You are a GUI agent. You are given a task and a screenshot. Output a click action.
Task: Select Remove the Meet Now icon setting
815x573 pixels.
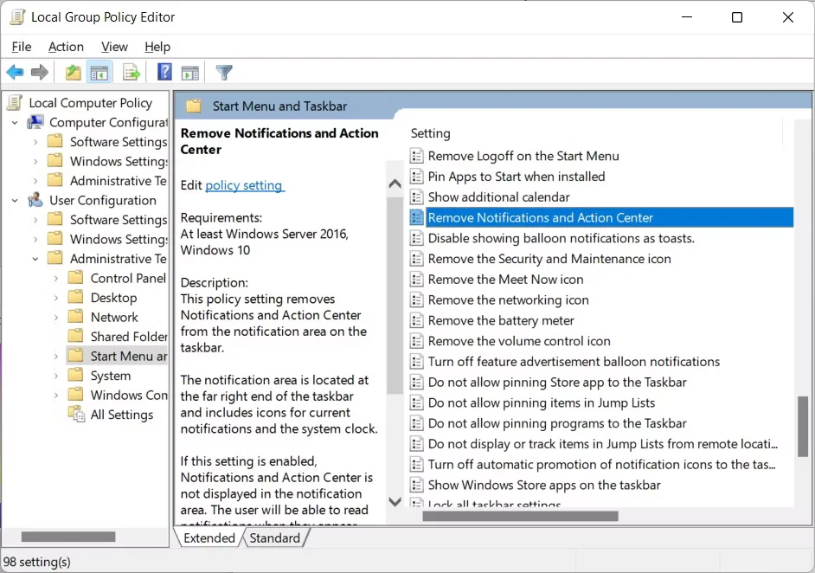[505, 280]
